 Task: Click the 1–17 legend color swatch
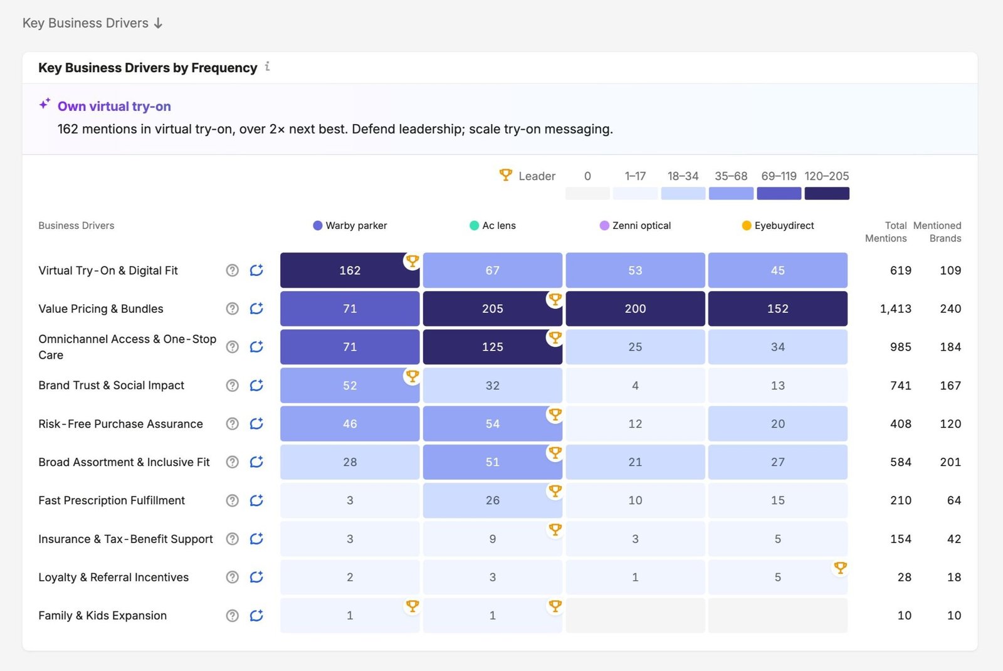coord(635,193)
